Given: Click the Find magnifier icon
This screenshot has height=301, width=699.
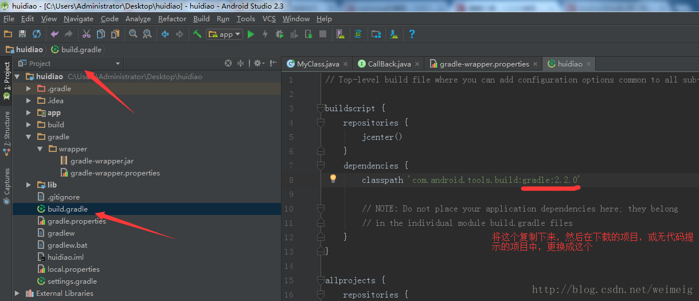Looking at the screenshot, I should pyautogui.click(x=133, y=34).
